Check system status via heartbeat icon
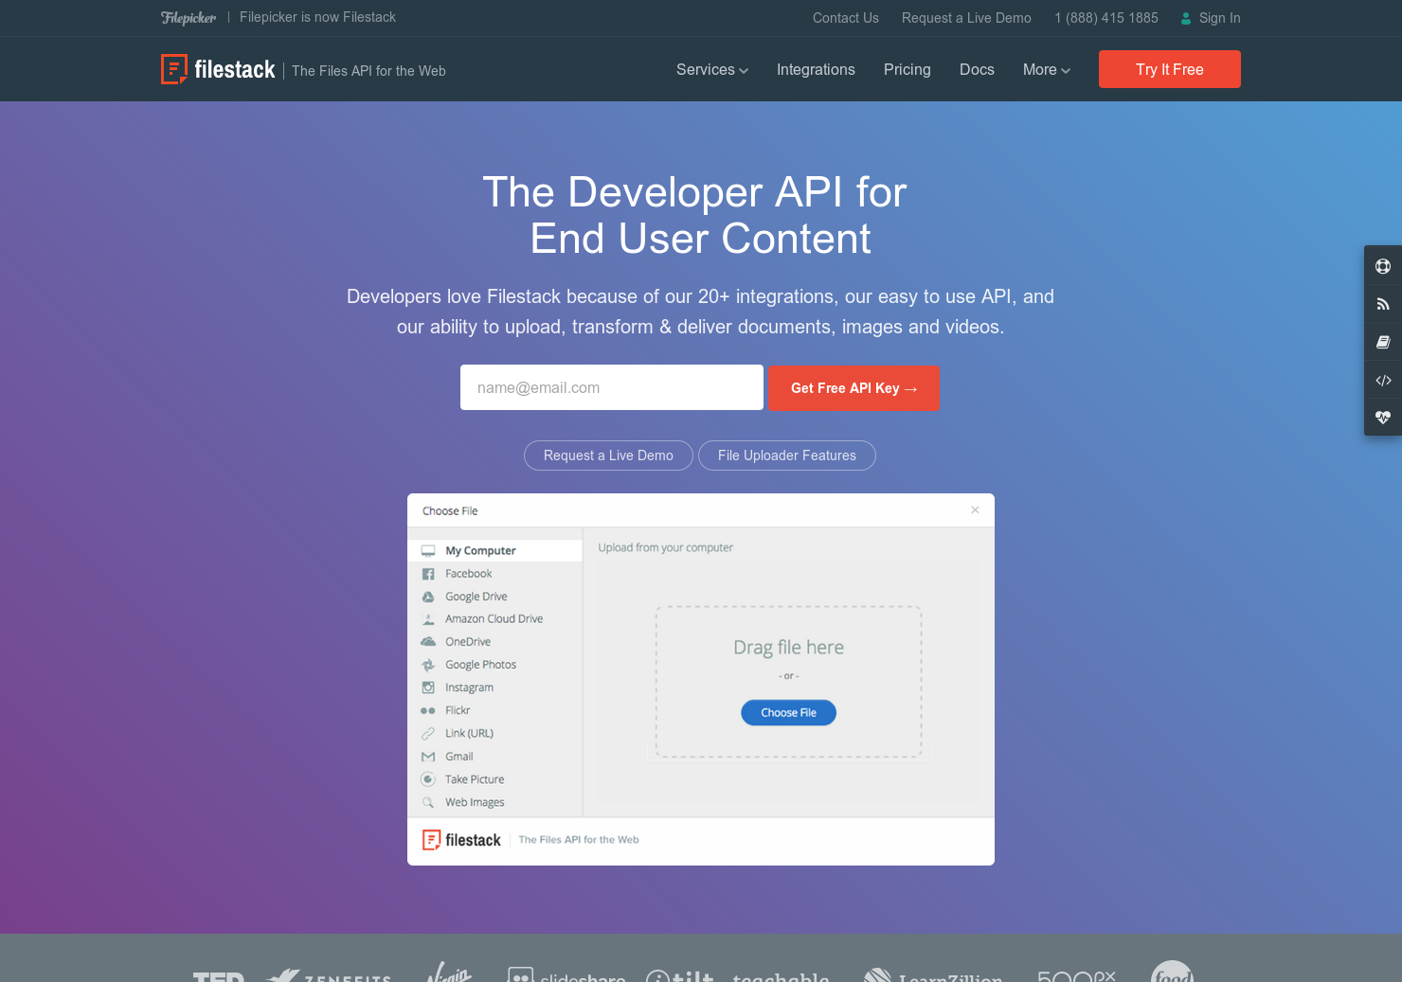 click(x=1383, y=417)
